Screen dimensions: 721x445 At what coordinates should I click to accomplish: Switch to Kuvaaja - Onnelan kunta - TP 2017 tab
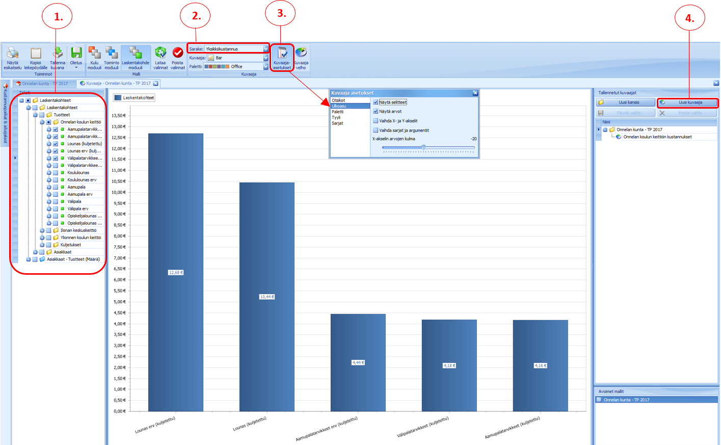[118, 83]
